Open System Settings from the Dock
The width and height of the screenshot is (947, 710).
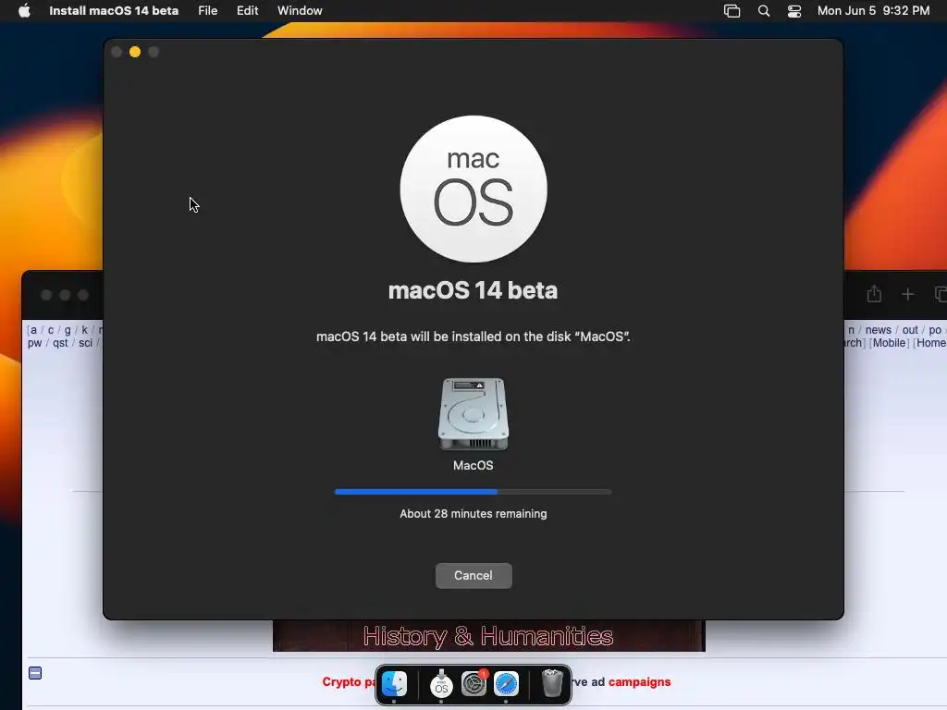[474, 684]
